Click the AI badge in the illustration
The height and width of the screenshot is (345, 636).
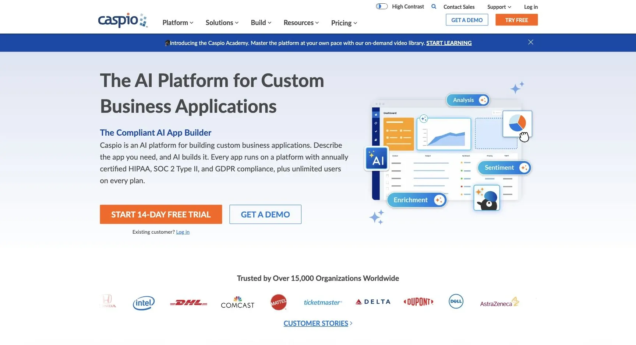pos(377,159)
